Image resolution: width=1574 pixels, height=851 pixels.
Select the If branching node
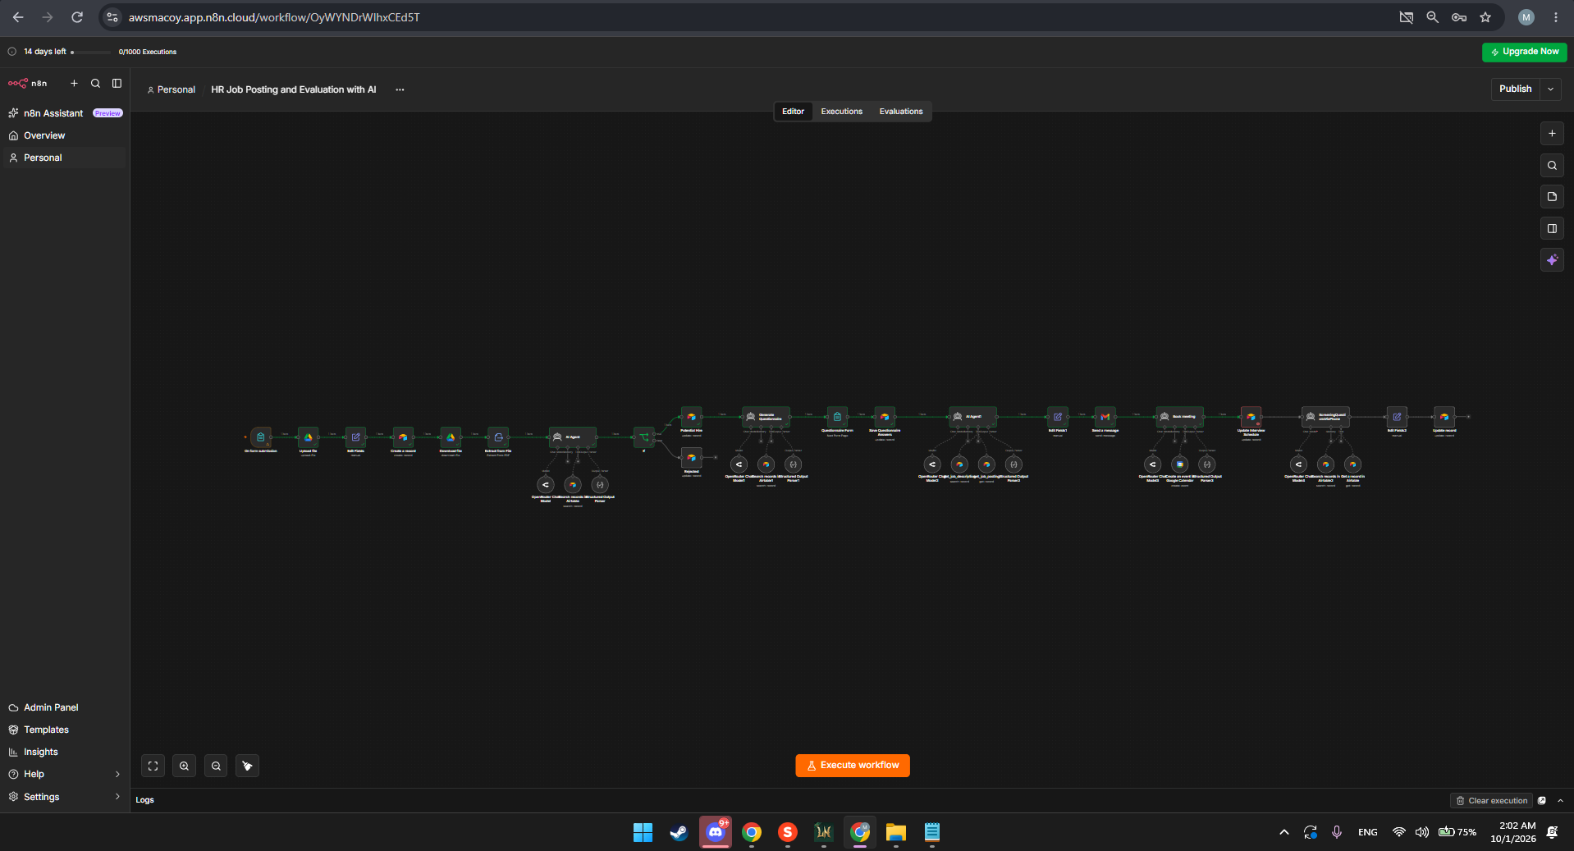pos(644,437)
